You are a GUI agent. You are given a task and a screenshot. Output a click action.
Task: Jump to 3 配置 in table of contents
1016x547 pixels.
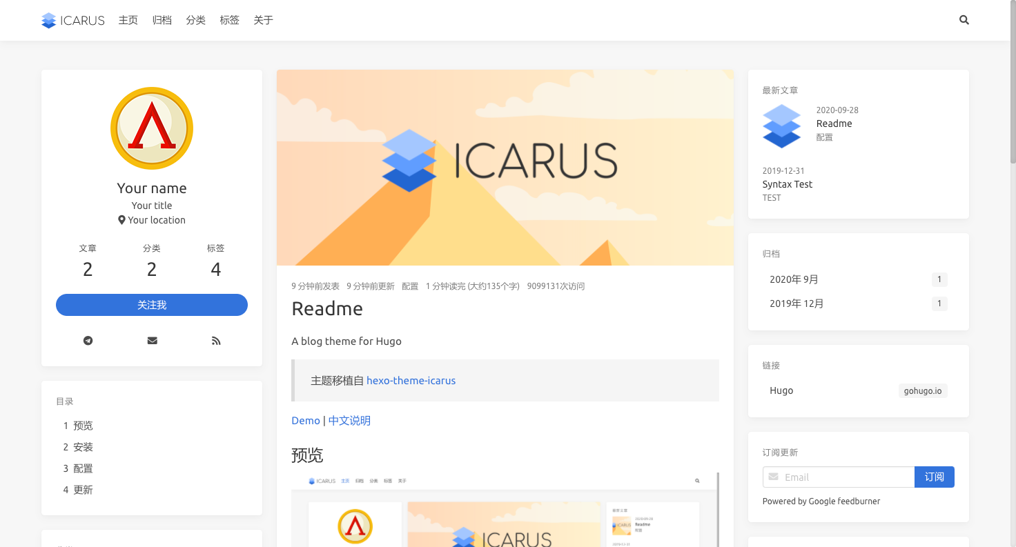pyautogui.click(x=152, y=468)
